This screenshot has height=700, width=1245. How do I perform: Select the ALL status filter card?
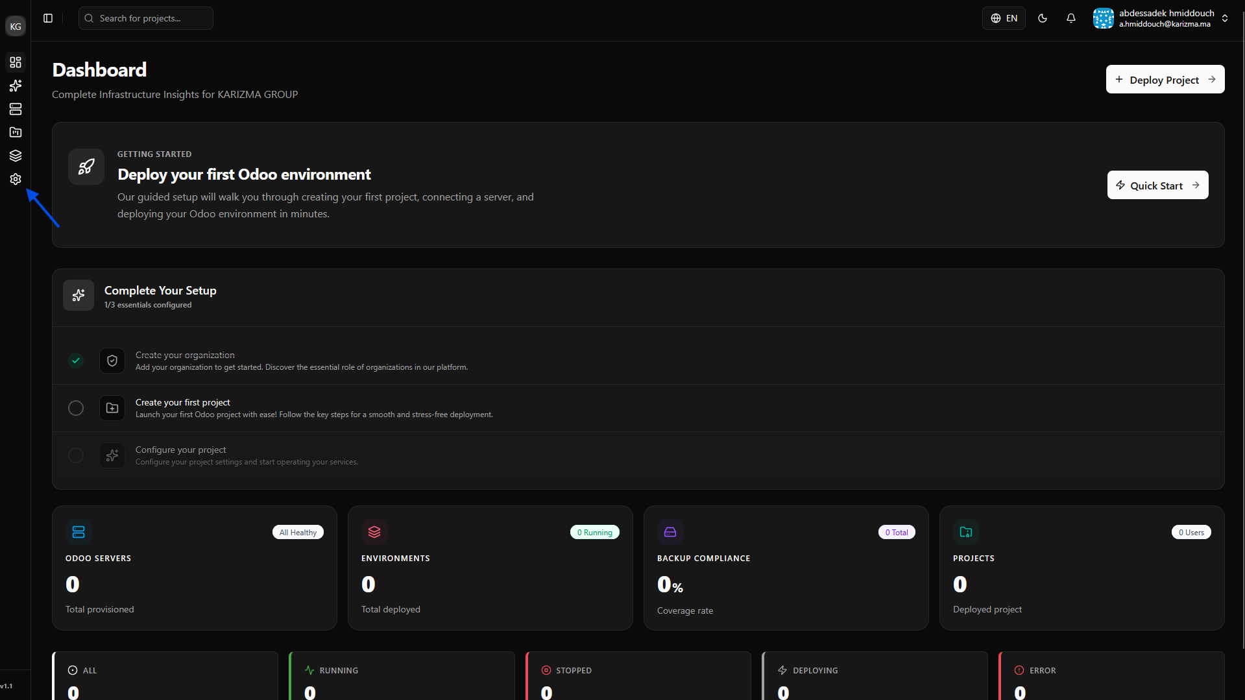tap(165, 676)
